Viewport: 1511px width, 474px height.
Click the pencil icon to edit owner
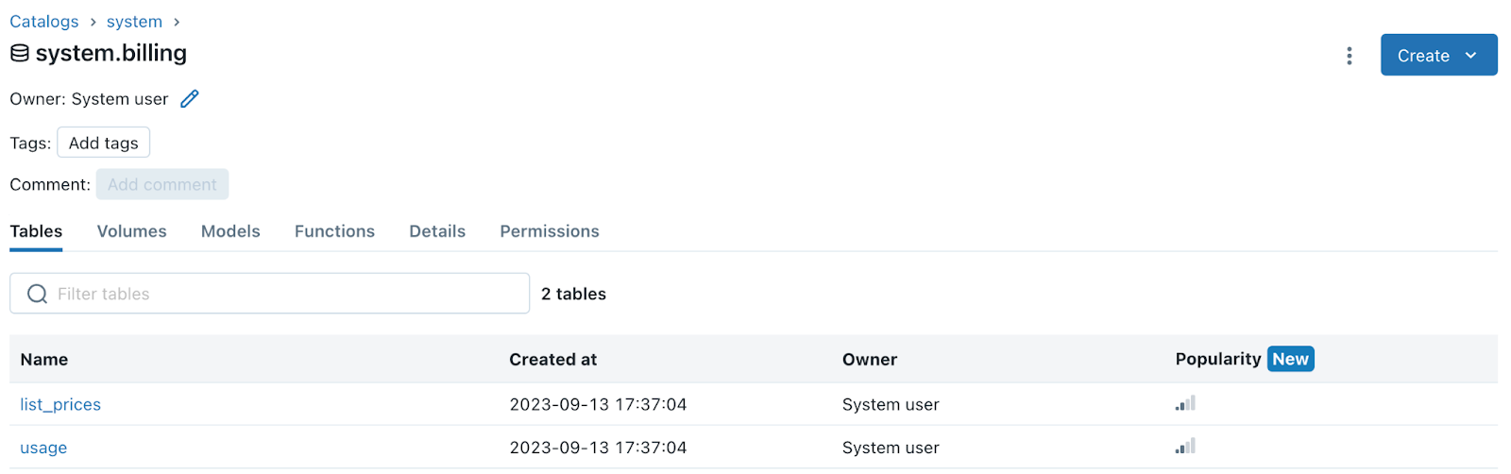tap(190, 99)
